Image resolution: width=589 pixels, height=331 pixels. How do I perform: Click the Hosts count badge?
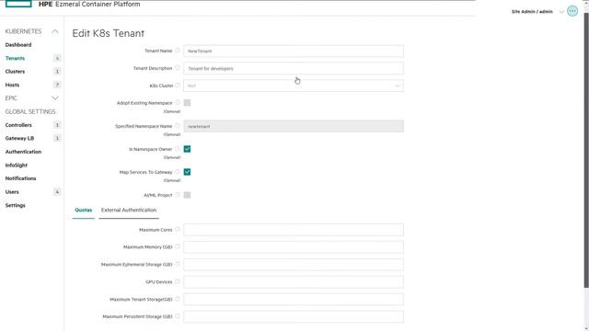point(57,85)
